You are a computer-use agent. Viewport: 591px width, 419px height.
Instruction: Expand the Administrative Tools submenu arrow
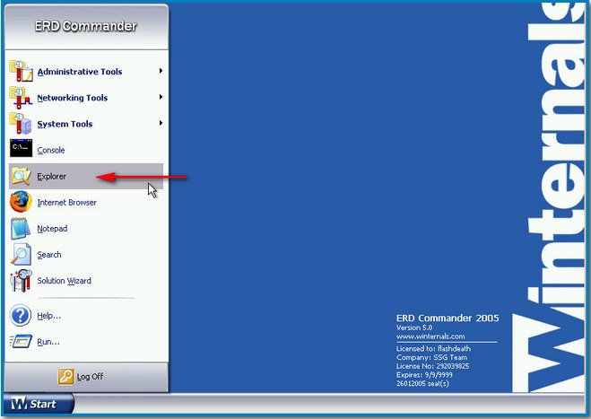[161, 71]
